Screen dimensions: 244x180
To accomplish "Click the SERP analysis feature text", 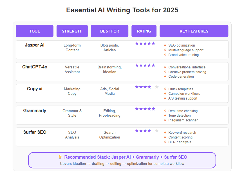I will click(x=180, y=142).
